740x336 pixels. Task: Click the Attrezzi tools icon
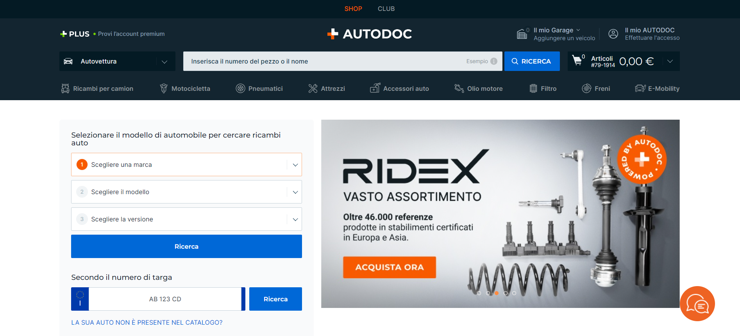coord(313,88)
